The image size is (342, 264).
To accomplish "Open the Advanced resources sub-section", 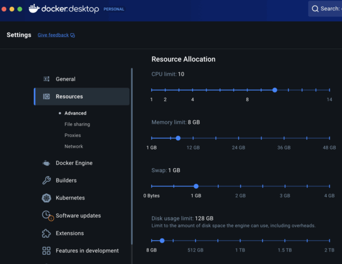I will 75,113.
